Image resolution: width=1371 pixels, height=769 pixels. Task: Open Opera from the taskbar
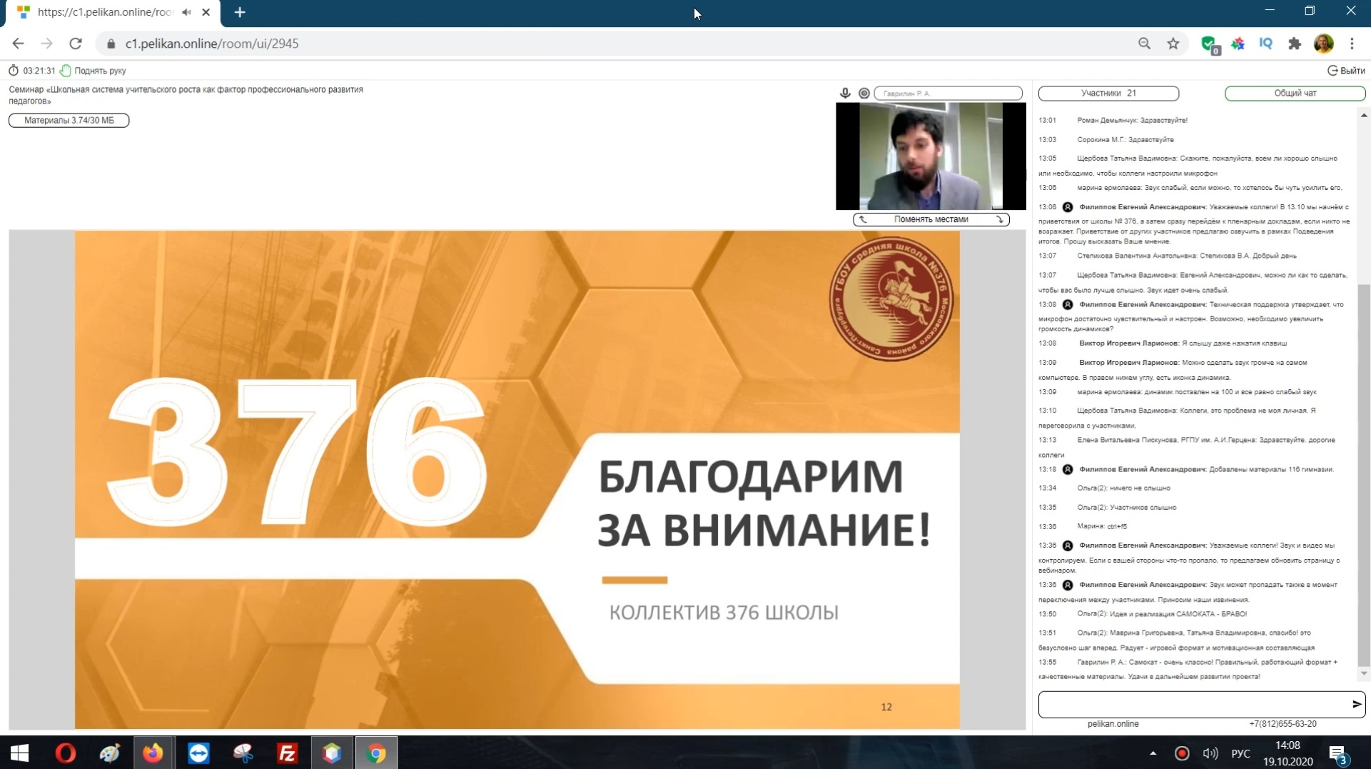point(65,753)
